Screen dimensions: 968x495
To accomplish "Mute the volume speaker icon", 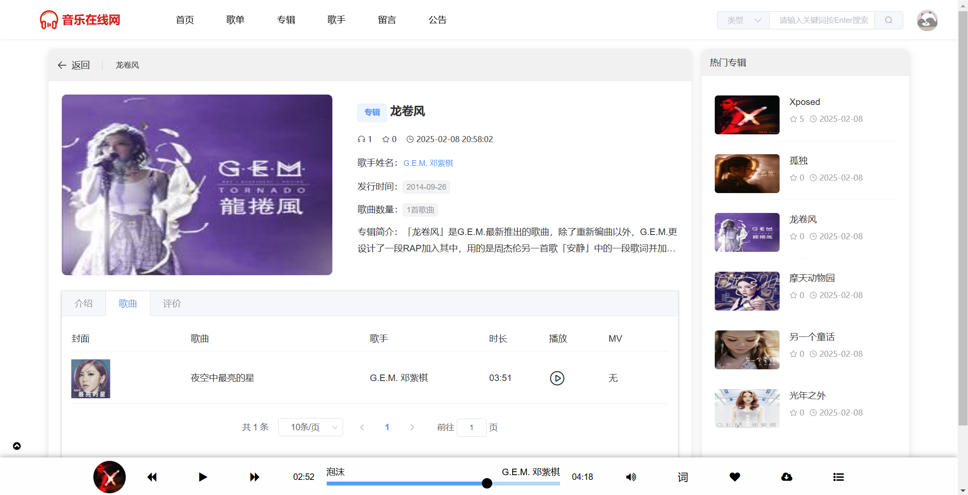I will 631,477.
